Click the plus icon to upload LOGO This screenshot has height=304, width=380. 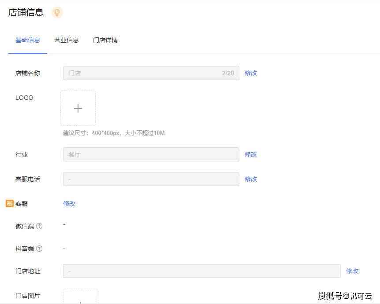pyautogui.click(x=78, y=108)
